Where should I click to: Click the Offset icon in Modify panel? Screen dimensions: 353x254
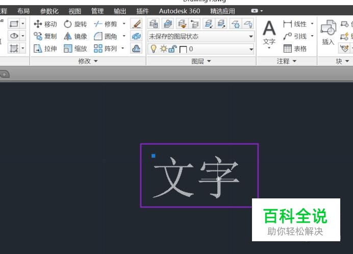point(136,48)
